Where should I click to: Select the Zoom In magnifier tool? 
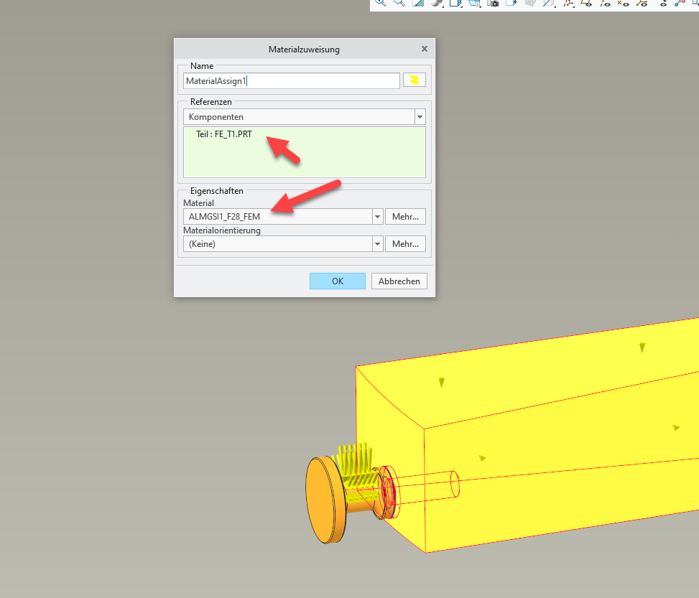[x=379, y=4]
